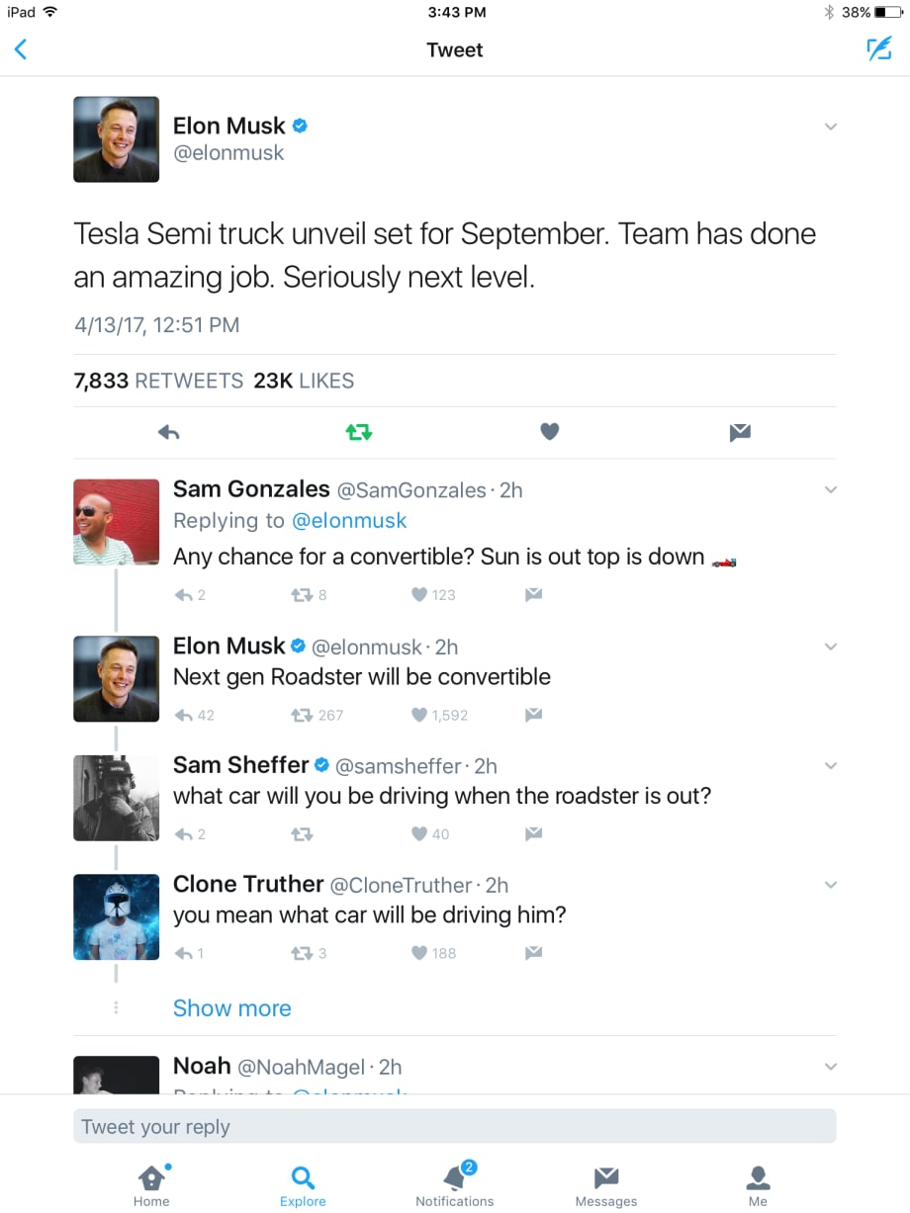Switch to the Notifications tab
Viewport: 910px width, 1213px height.
pos(455,1184)
